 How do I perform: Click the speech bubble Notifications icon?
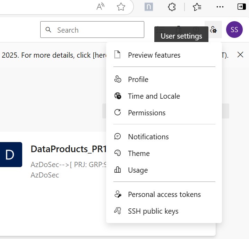click(x=118, y=137)
